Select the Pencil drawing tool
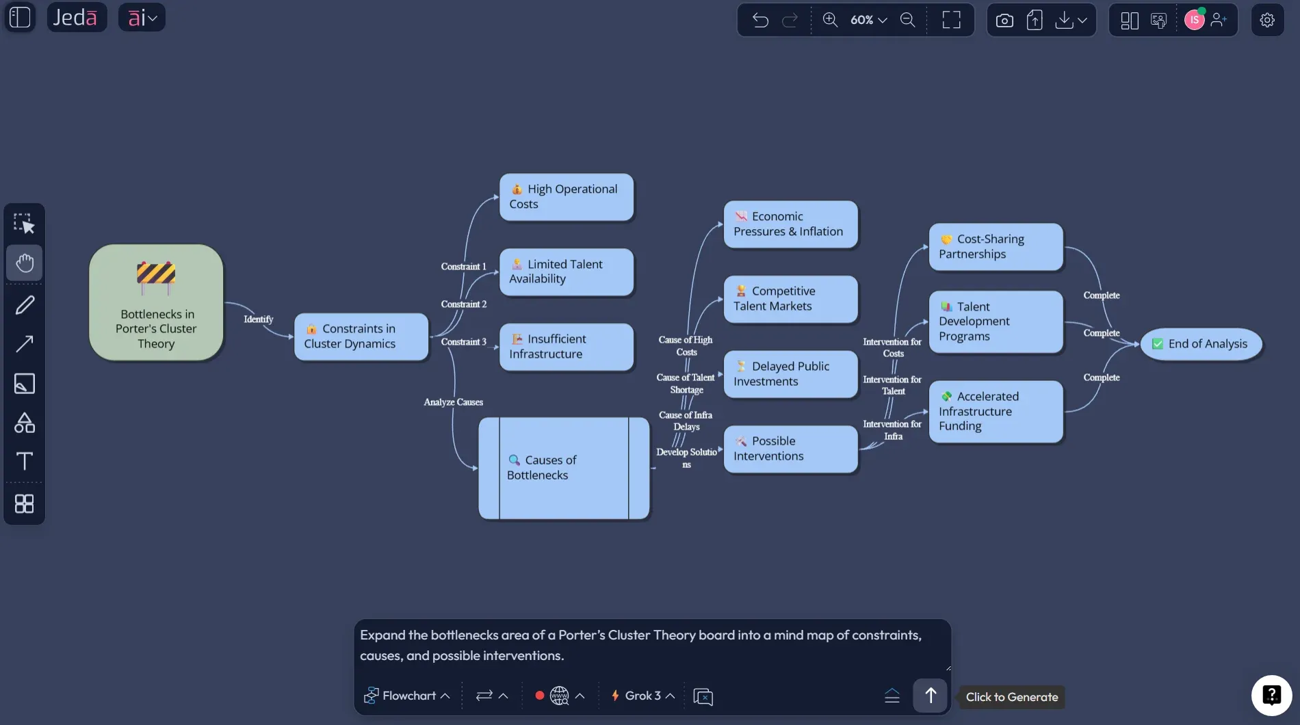The image size is (1300, 725). (x=25, y=304)
